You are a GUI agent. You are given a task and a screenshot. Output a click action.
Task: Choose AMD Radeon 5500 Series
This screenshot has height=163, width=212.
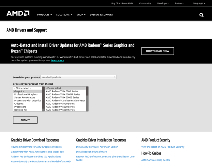[x=65, y=110]
